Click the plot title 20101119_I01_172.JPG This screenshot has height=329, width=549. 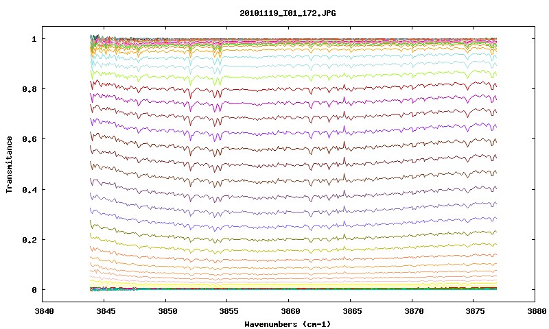[x=288, y=13]
